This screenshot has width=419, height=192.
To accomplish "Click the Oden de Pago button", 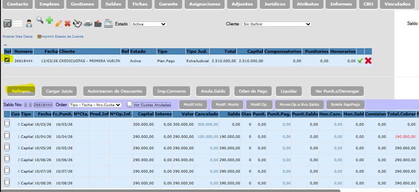I will coord(253,91).
